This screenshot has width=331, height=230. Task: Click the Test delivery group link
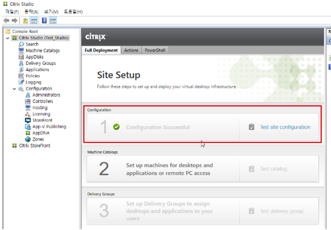[x=282, y=211]
